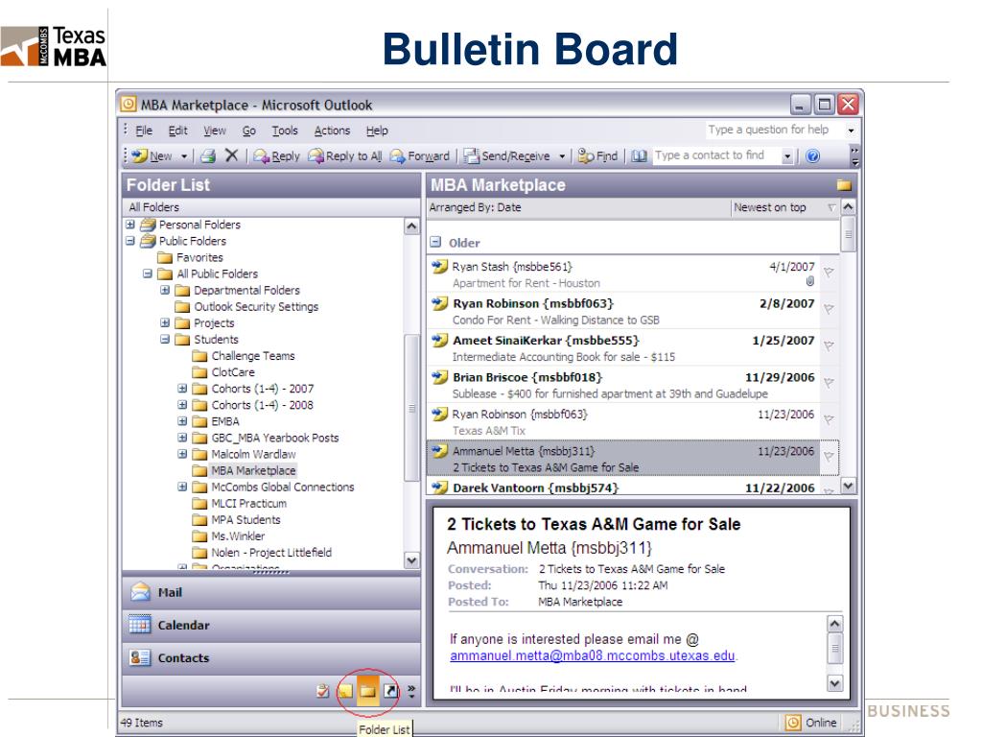Open Send/Receive dropdown arrow
The height and width of the screenshot is (737, 982).
(x=562, y=156)
